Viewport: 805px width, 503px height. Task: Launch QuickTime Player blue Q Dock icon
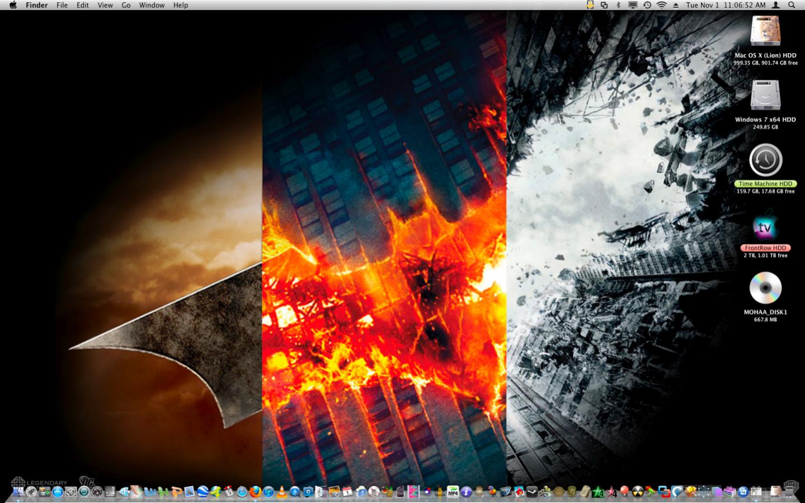tap(295, 492)
